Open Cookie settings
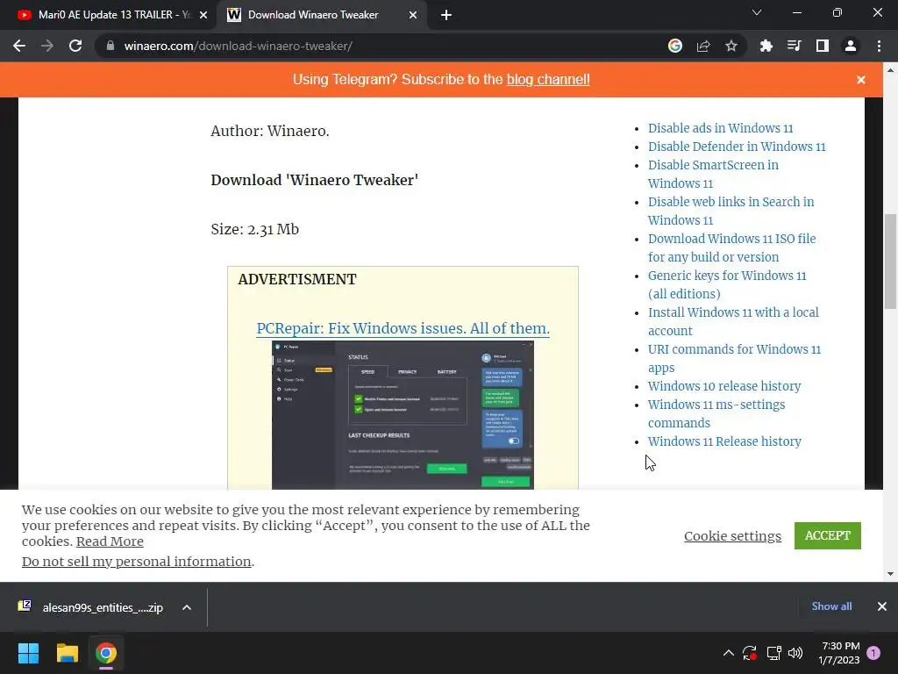The image size is (898, 674). pos(732,536)
